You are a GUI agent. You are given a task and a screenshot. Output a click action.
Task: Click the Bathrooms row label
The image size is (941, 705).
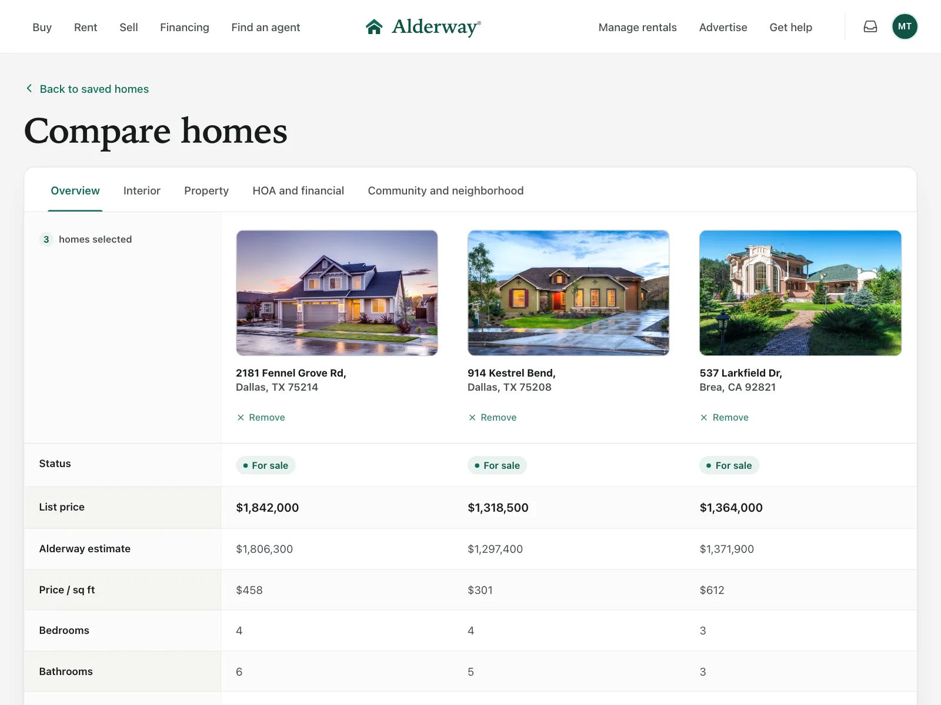coord(66,672)
